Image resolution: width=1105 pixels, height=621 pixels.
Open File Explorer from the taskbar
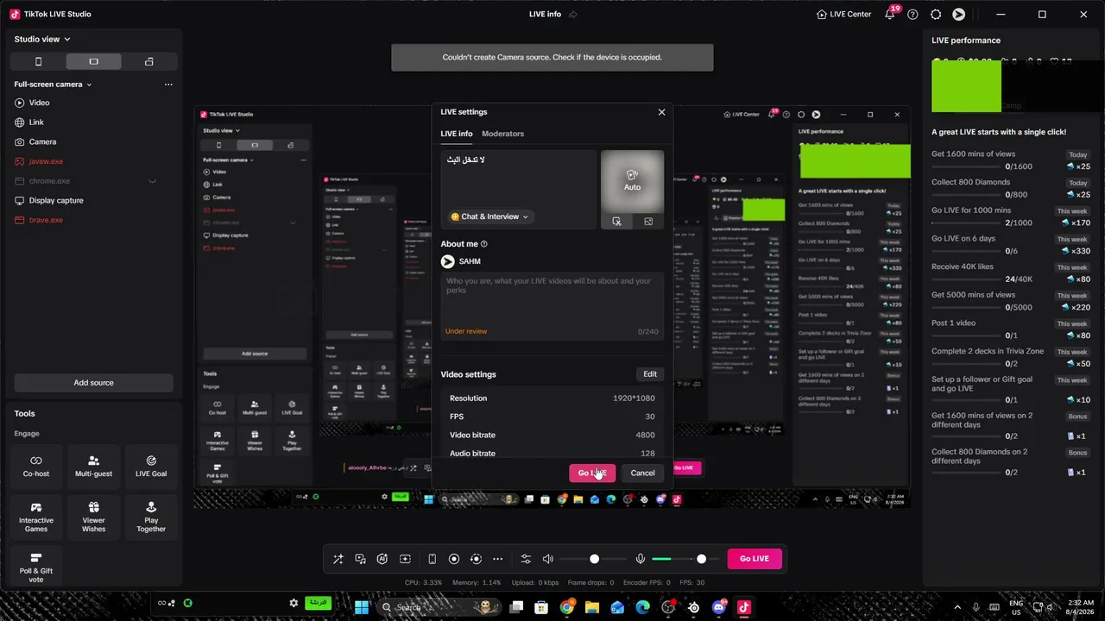tap(592, 607)
